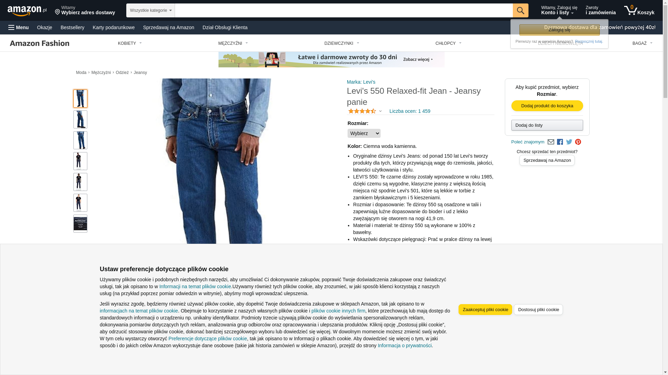The image size is (668, 375).
Task: Open Liczba ocen 1 459 reviews link
Action: coord(410,111)
